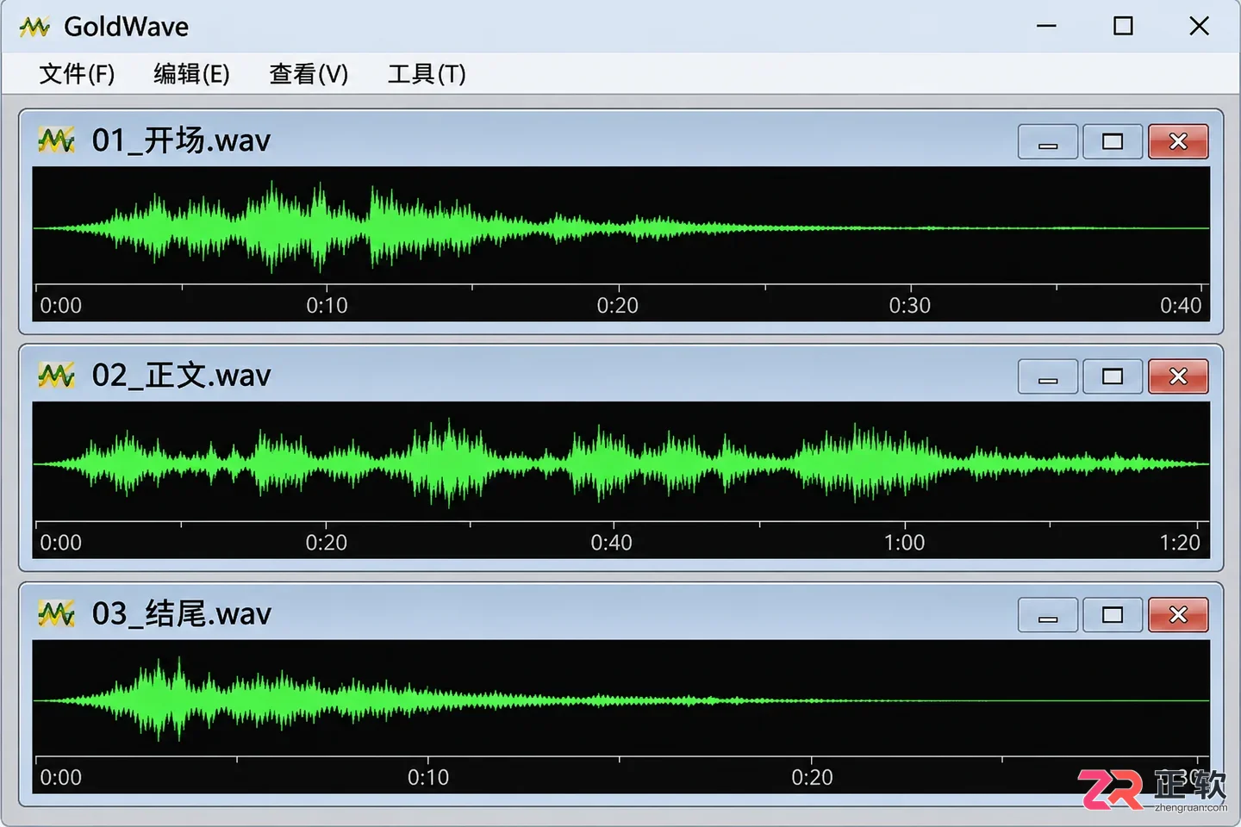Maximize the main GoldWave window
This screenshot has height=827, width=1241.
click(1123, 26)
